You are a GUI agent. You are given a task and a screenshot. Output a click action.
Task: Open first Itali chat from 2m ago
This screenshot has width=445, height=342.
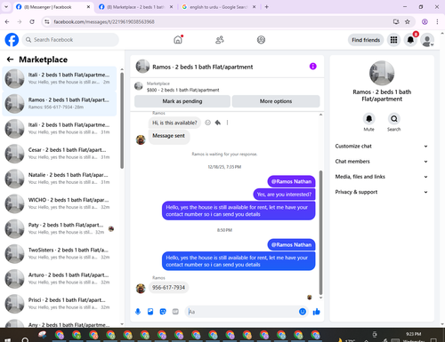(x=60, y=78)
